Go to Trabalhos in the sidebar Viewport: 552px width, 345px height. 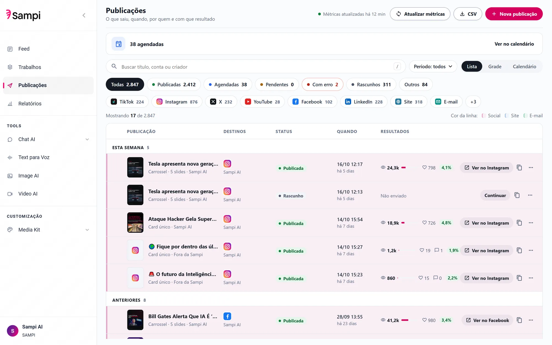coord(48,67)
